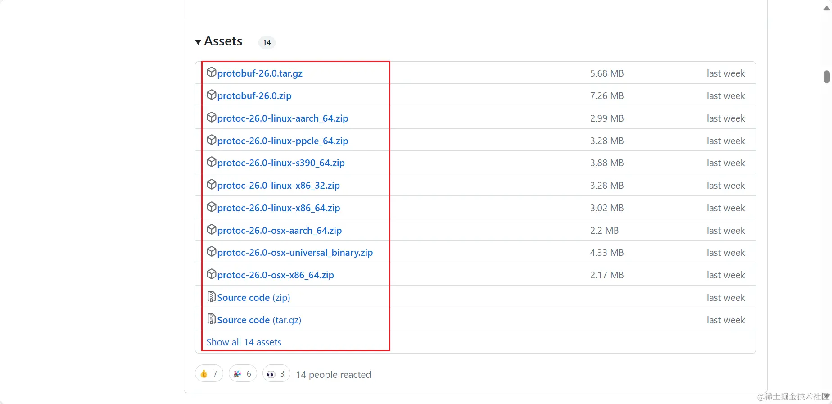Image resolution: width=832 pixels, height=404 pixels.
Task: Click the 5.68 MB size value
Action: coord(607,73)
